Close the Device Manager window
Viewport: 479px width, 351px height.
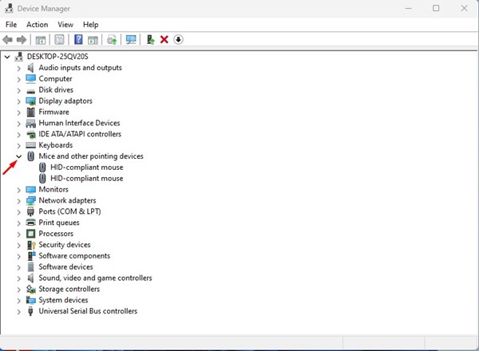464,8
